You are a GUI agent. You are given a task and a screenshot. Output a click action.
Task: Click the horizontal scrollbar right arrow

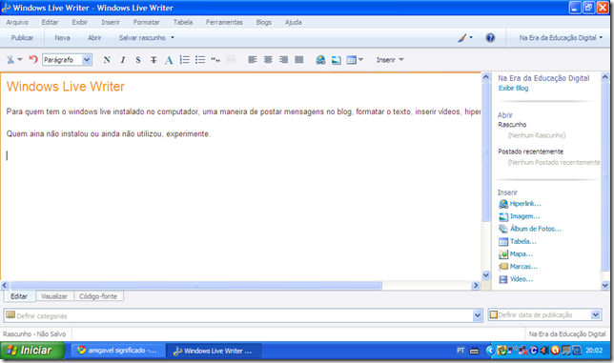pyautogui.click(x=476, y=286)
